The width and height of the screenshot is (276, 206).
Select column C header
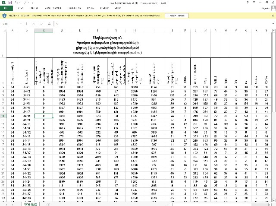pos(43,30)
